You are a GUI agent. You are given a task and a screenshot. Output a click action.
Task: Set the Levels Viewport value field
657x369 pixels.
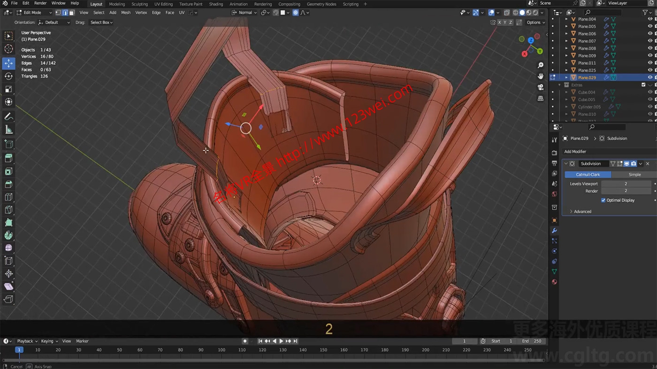(626, 184)
